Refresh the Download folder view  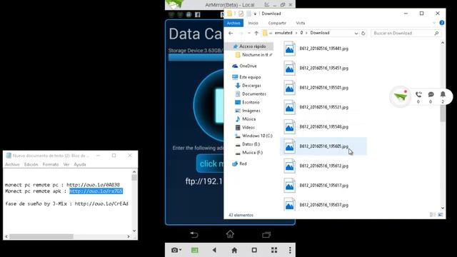point(363,34)
